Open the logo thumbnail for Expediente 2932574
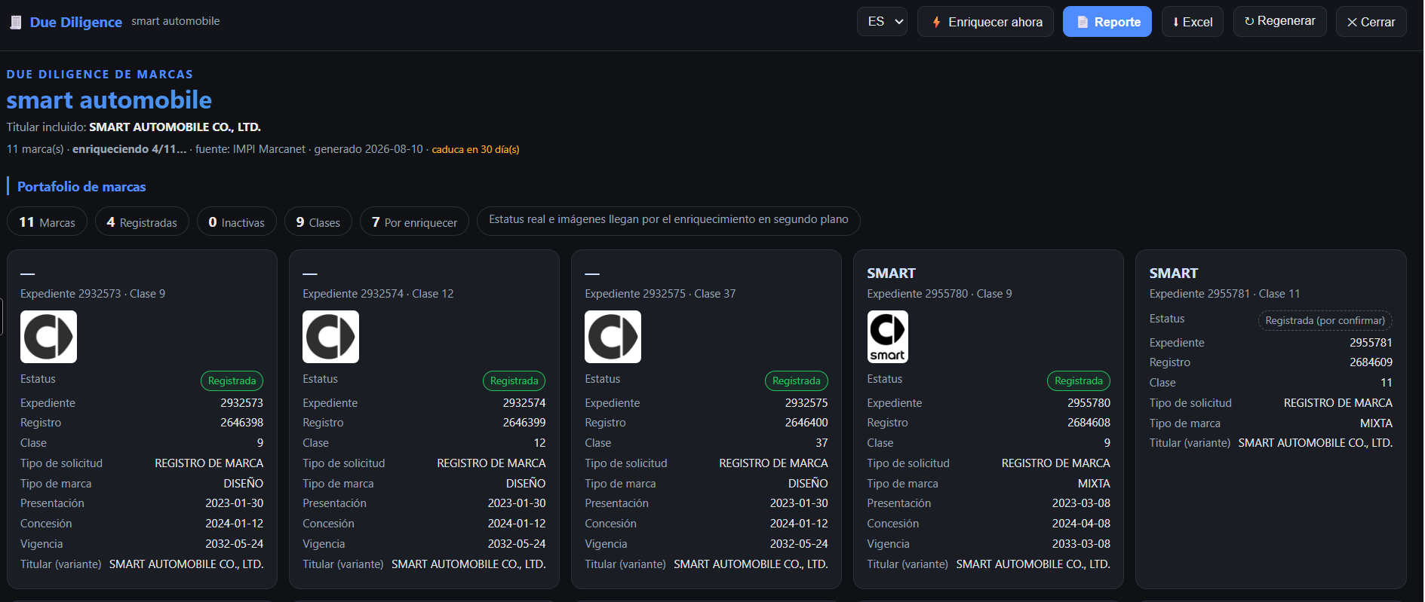 tap(330, 337)
